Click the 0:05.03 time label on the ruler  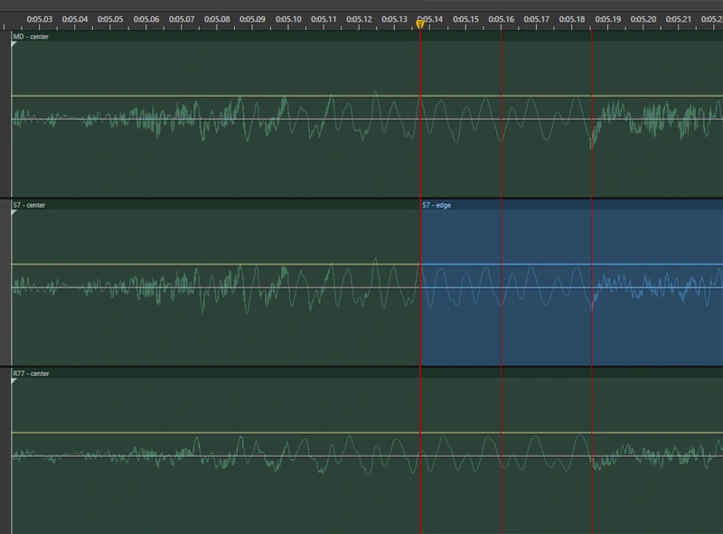coord(39,19)
